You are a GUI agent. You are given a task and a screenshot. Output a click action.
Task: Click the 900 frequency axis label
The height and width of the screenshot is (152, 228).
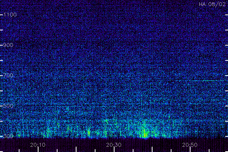coord(8,45)
